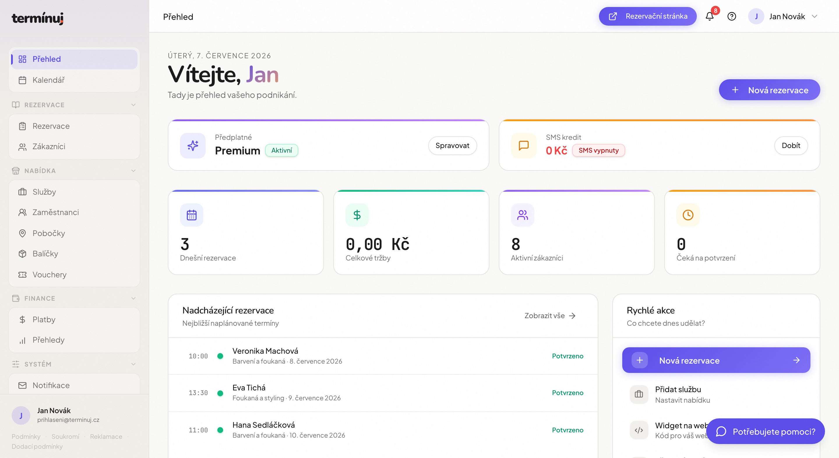Click the Aktivní zákazníci people icon
Image resolution: width=839 pixels, height=458 pixels.
[x=522, y=215]
